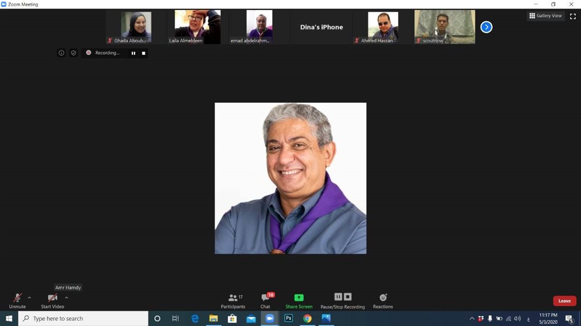Open the Participants panel

[x=233, y=301]
